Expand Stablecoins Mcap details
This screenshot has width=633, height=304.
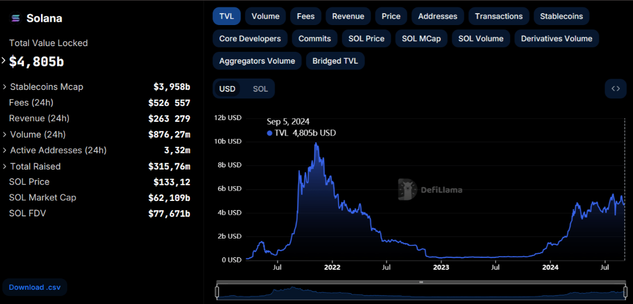[x=5, y=87]
